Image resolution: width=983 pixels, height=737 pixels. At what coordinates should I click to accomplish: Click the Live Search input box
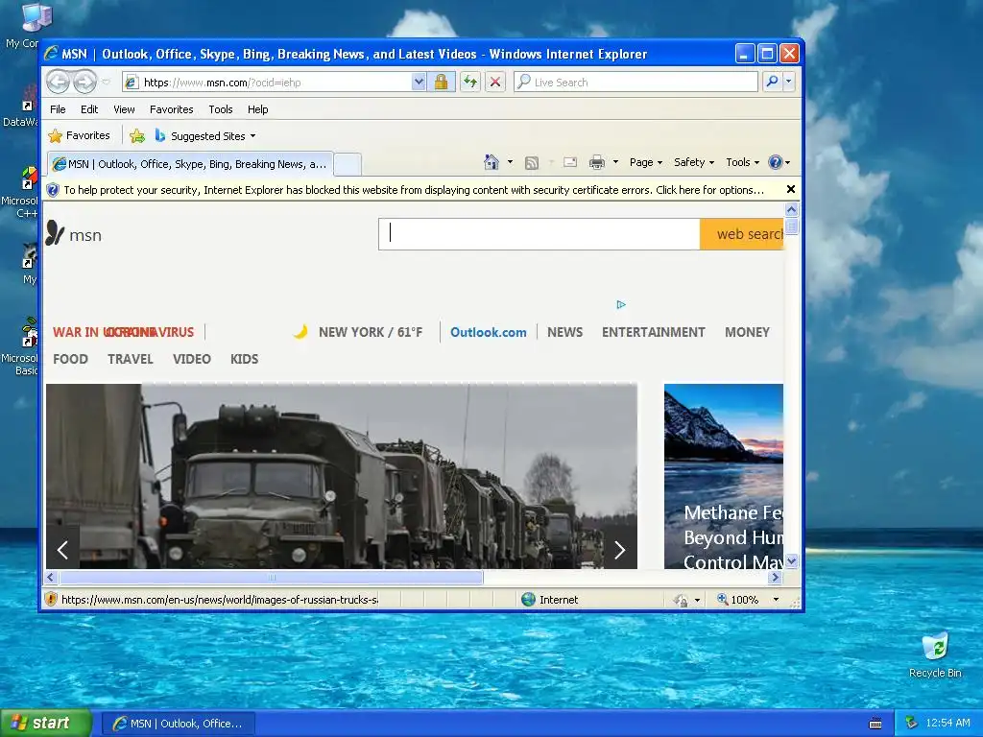point(635,83)
